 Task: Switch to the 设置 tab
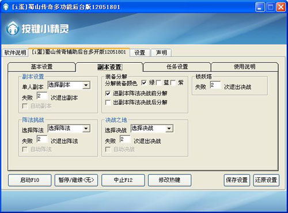point(140,52)
